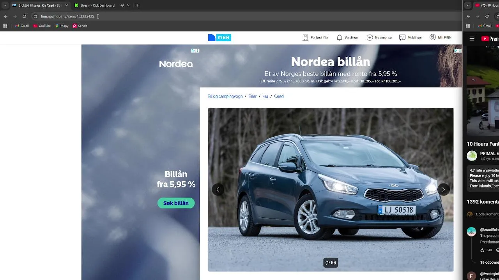The height and width of the screenshot is (280, 499).
Task: Click the main Kia Ceed car photo
Action: click(331, 189)
